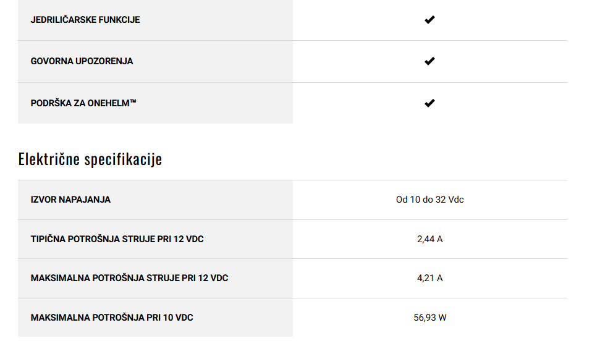Screen dimensions: 613x346
Task: Click the Električne specifikacije heading
Action: [90, 159]
